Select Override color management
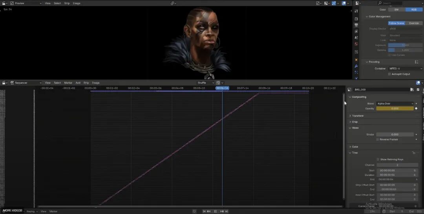This screenshot has width=424, height=214. 414,23
